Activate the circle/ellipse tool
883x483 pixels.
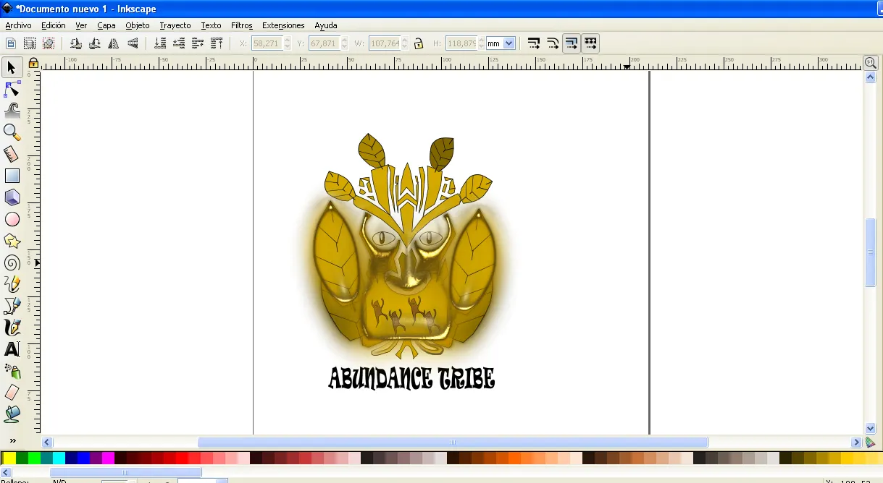point(12,219)
